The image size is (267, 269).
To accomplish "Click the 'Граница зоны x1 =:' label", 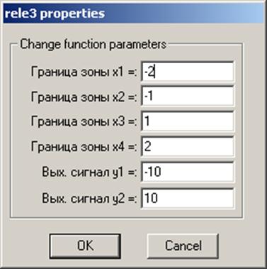I will coord(84,72).
